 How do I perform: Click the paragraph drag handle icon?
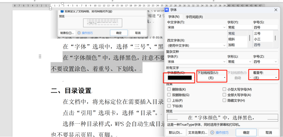tap(40, 56)
